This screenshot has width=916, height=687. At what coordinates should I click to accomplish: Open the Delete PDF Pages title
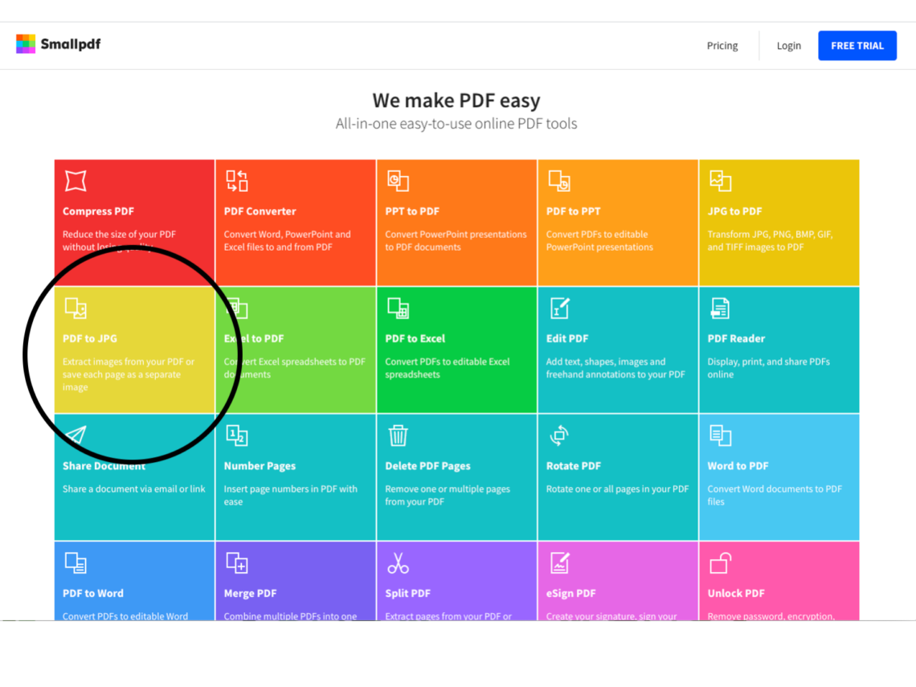coord(427,466)
